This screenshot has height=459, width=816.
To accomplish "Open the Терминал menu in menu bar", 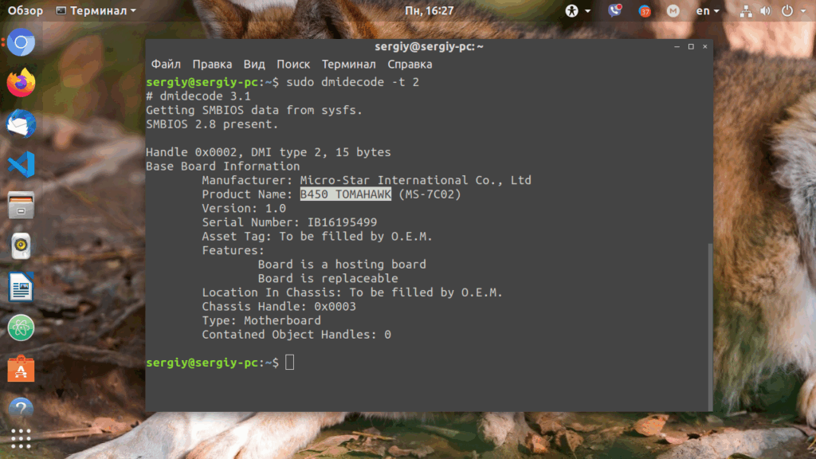I will 349,65.
